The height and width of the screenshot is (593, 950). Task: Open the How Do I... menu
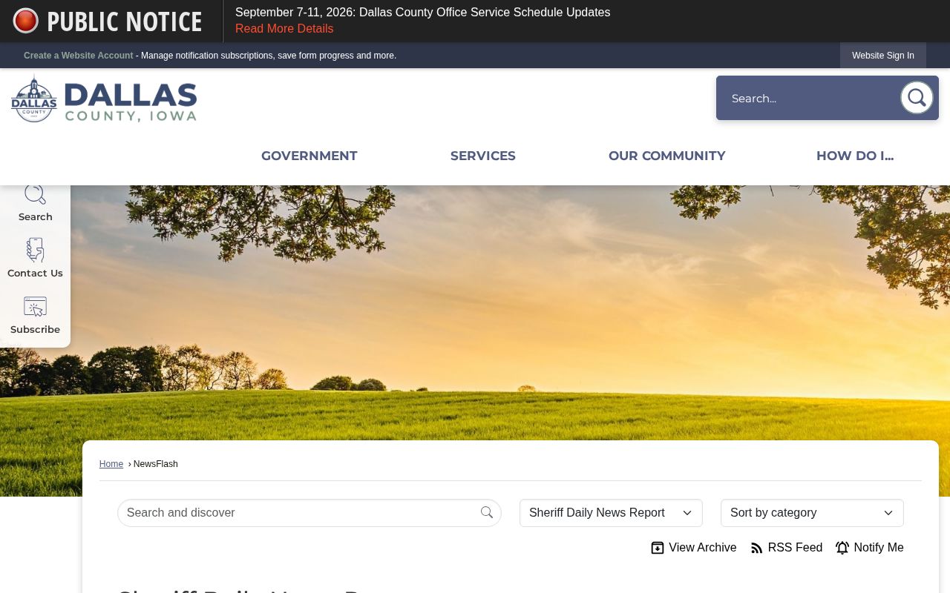click(855, 156)
